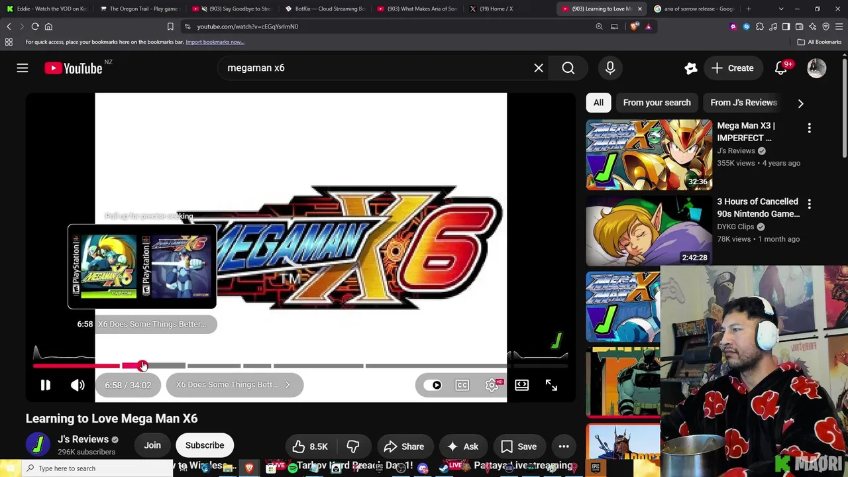Open Brave from the Windows taskbar

point(249,468)
